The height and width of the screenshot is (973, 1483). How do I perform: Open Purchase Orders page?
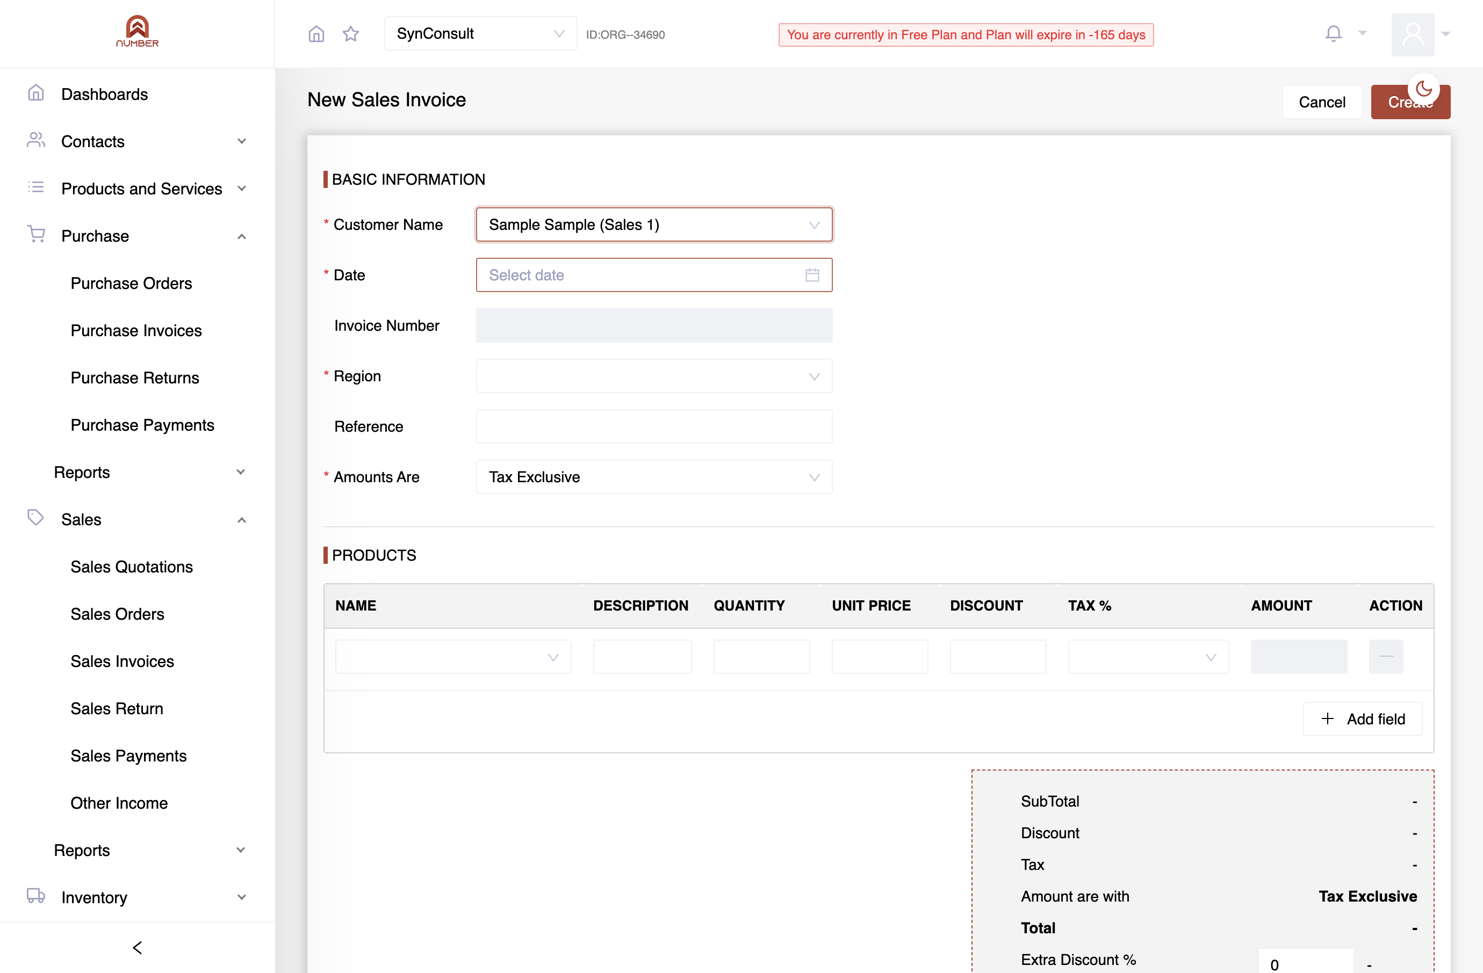(131, 283)
